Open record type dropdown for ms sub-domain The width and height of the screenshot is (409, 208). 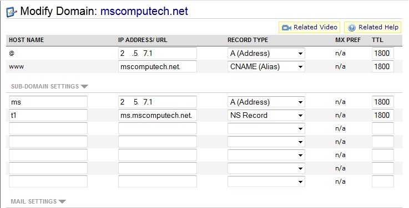[x=266, y=102]
